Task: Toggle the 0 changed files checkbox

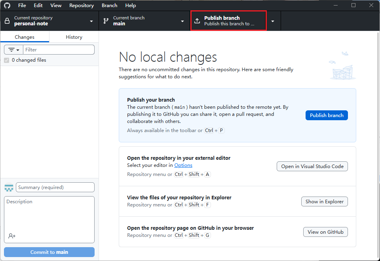Action: 7,60
